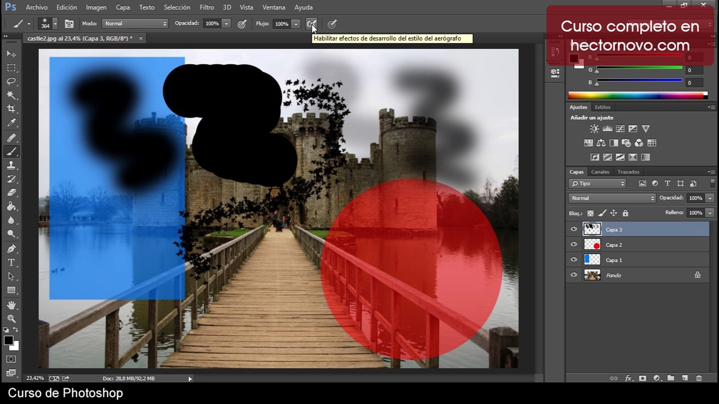The image size is (719, 404).
Task: Click the foreground color swatch
Action: [8, 341]
